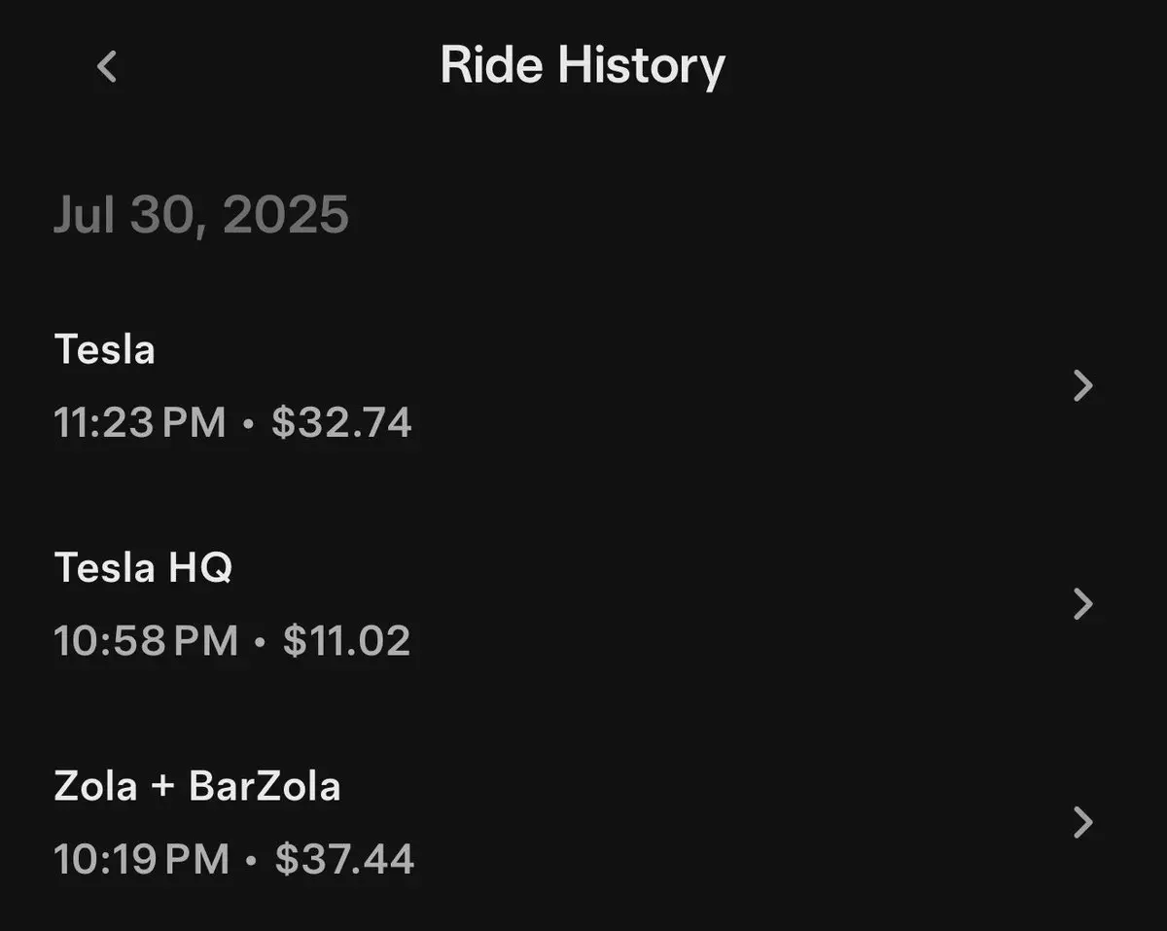Click the dot separator beside $11.02

pyautogui.click(x=260, y=643)
